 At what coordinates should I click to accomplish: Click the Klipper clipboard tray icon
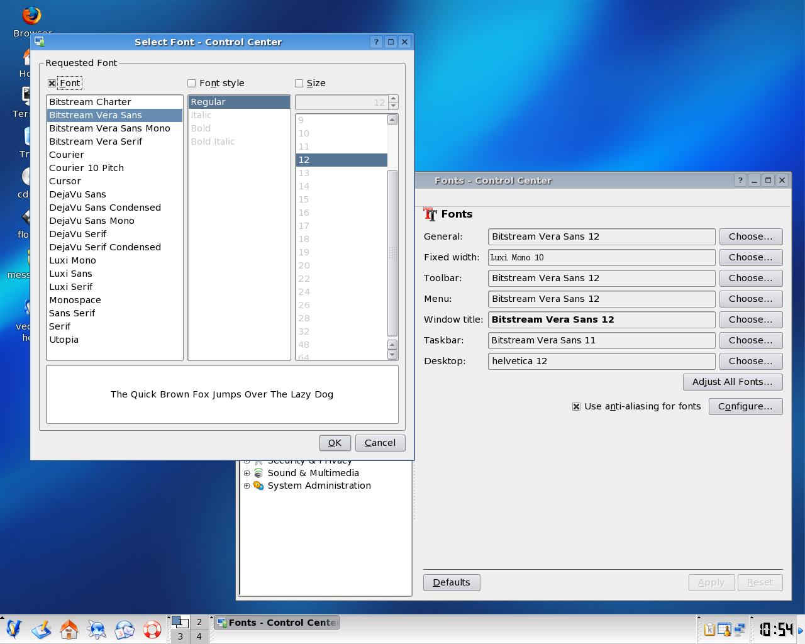pos(709,629)
